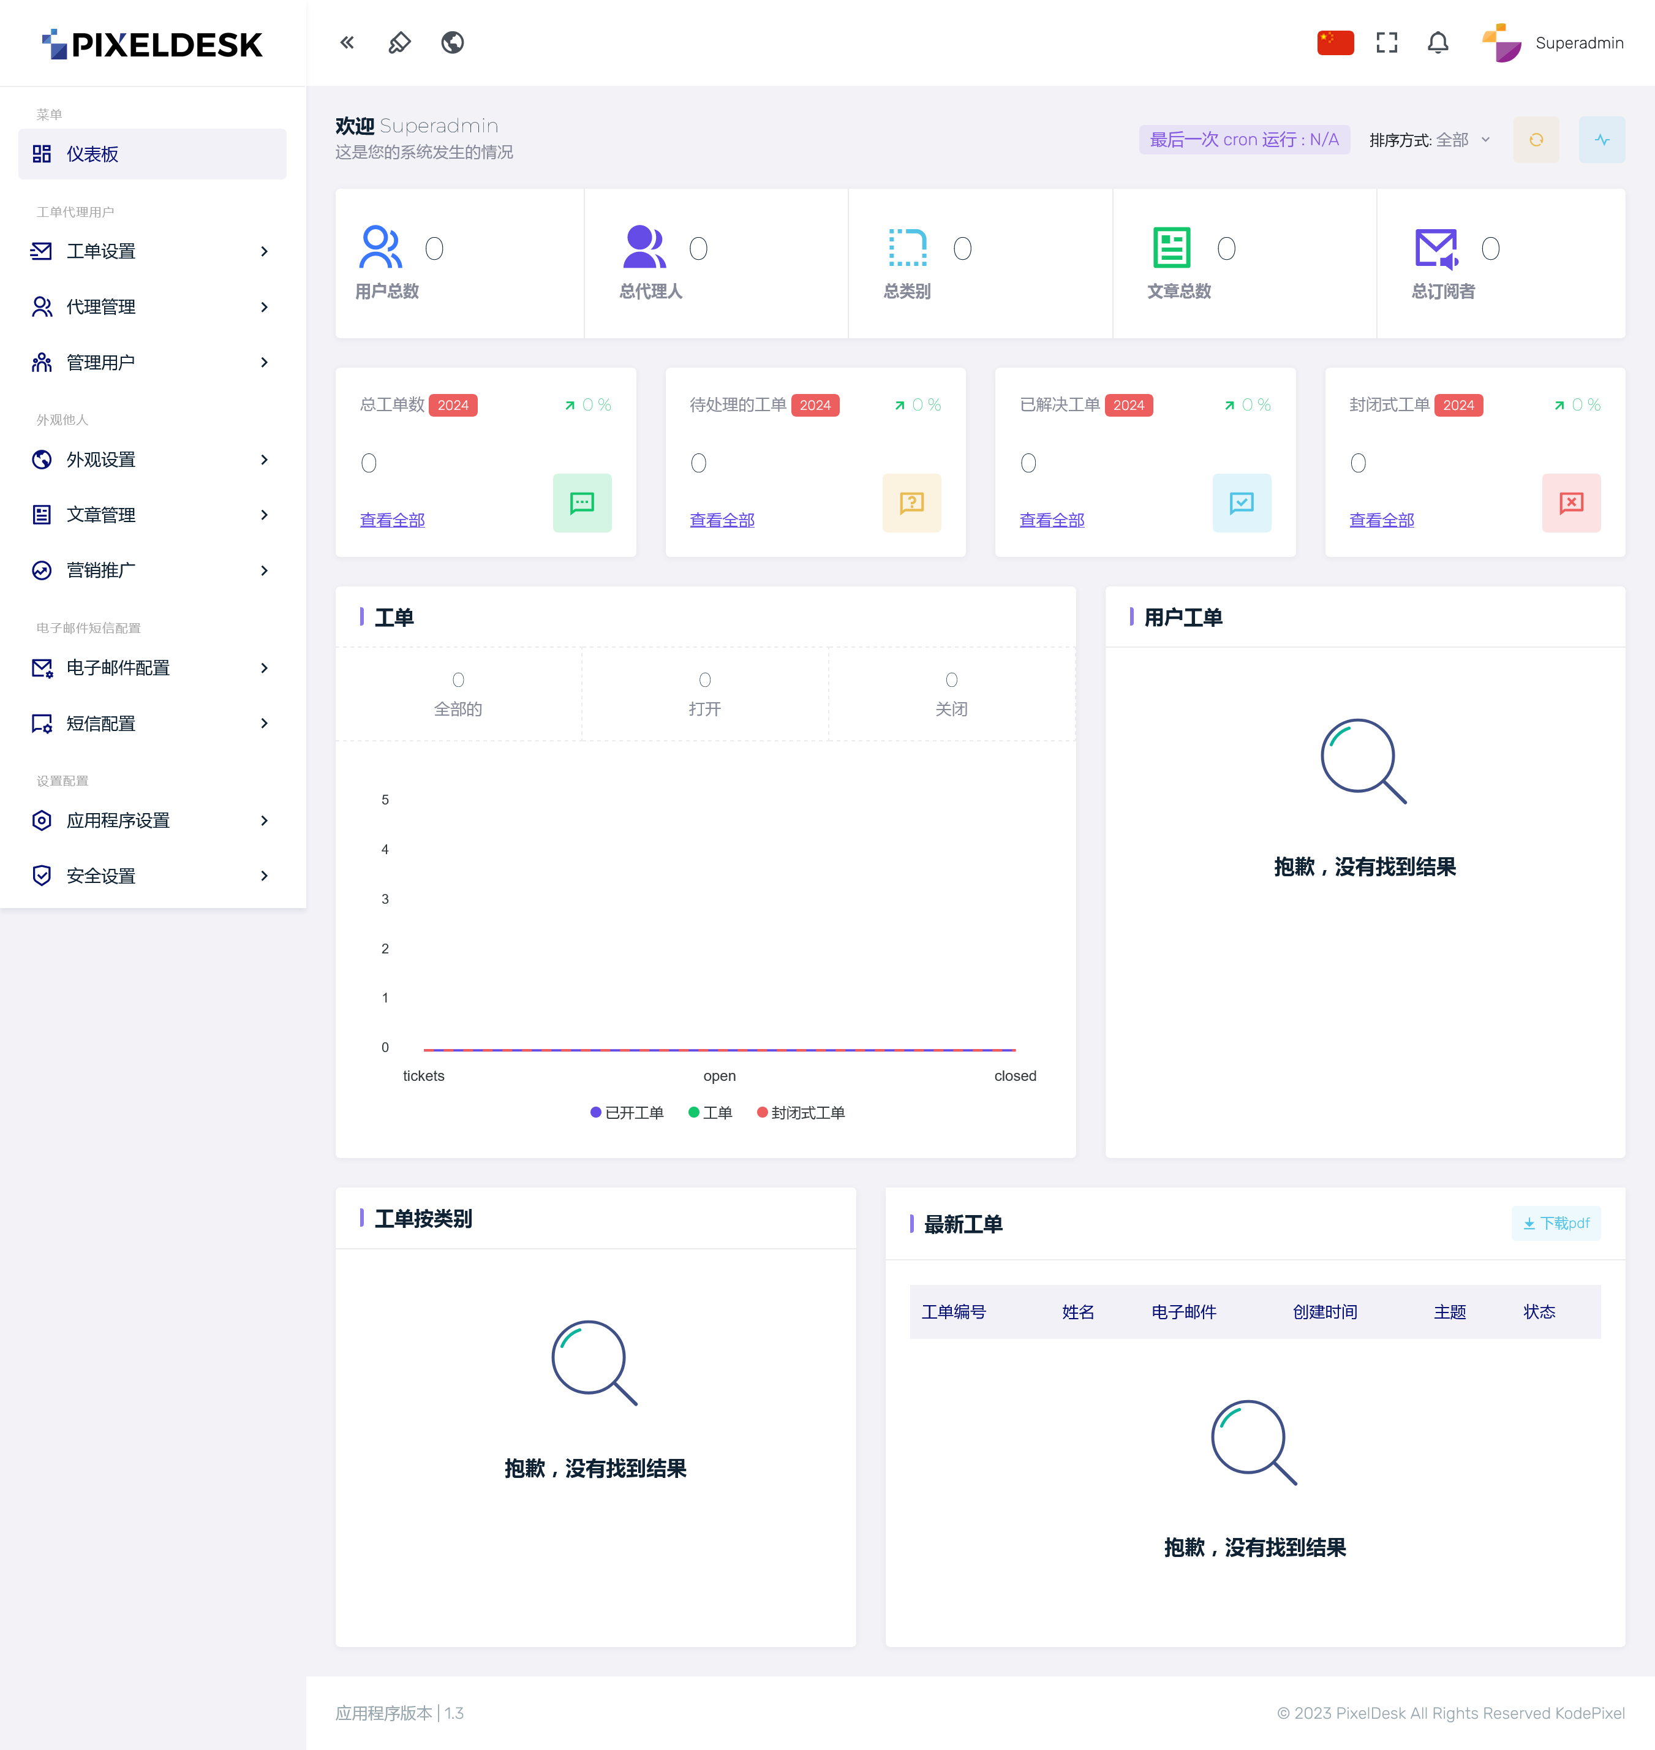The height and width of the screenshot is (1750, 1655).
Task: Click 查看全部 link under 总工单数
Action: [393, 521]
